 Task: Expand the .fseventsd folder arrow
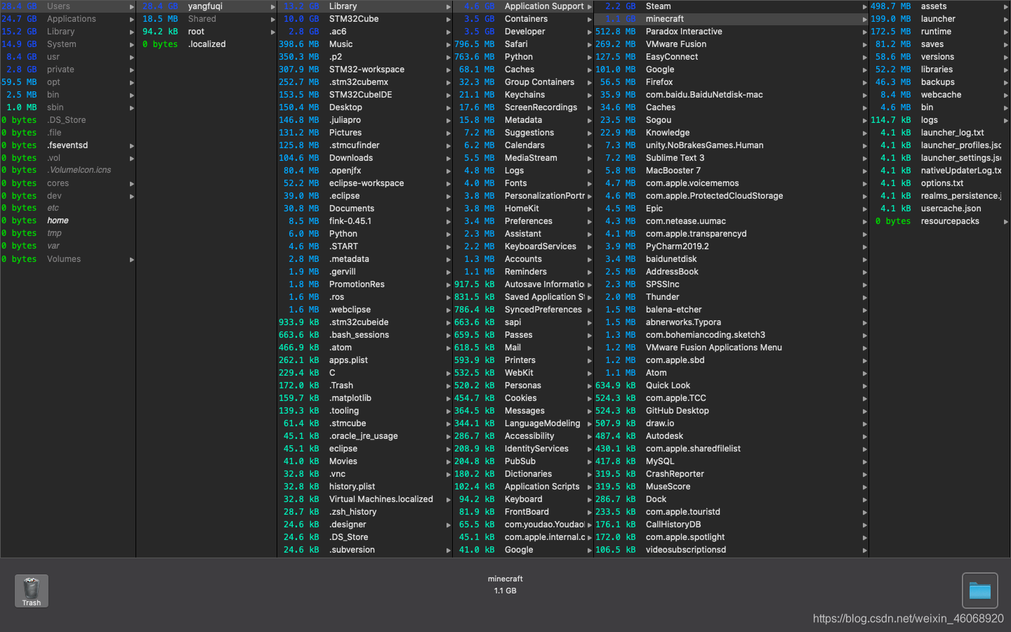coord(131,145)
